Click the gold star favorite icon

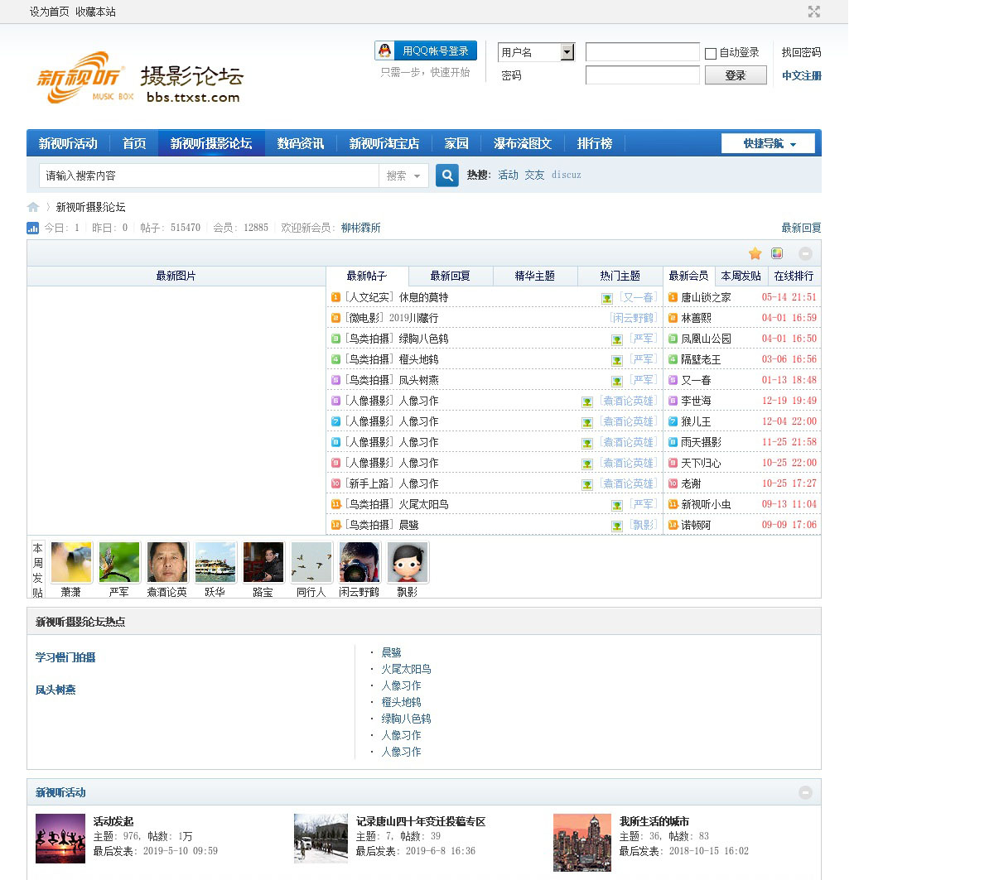pyautogui.click(x=755, y=253)
